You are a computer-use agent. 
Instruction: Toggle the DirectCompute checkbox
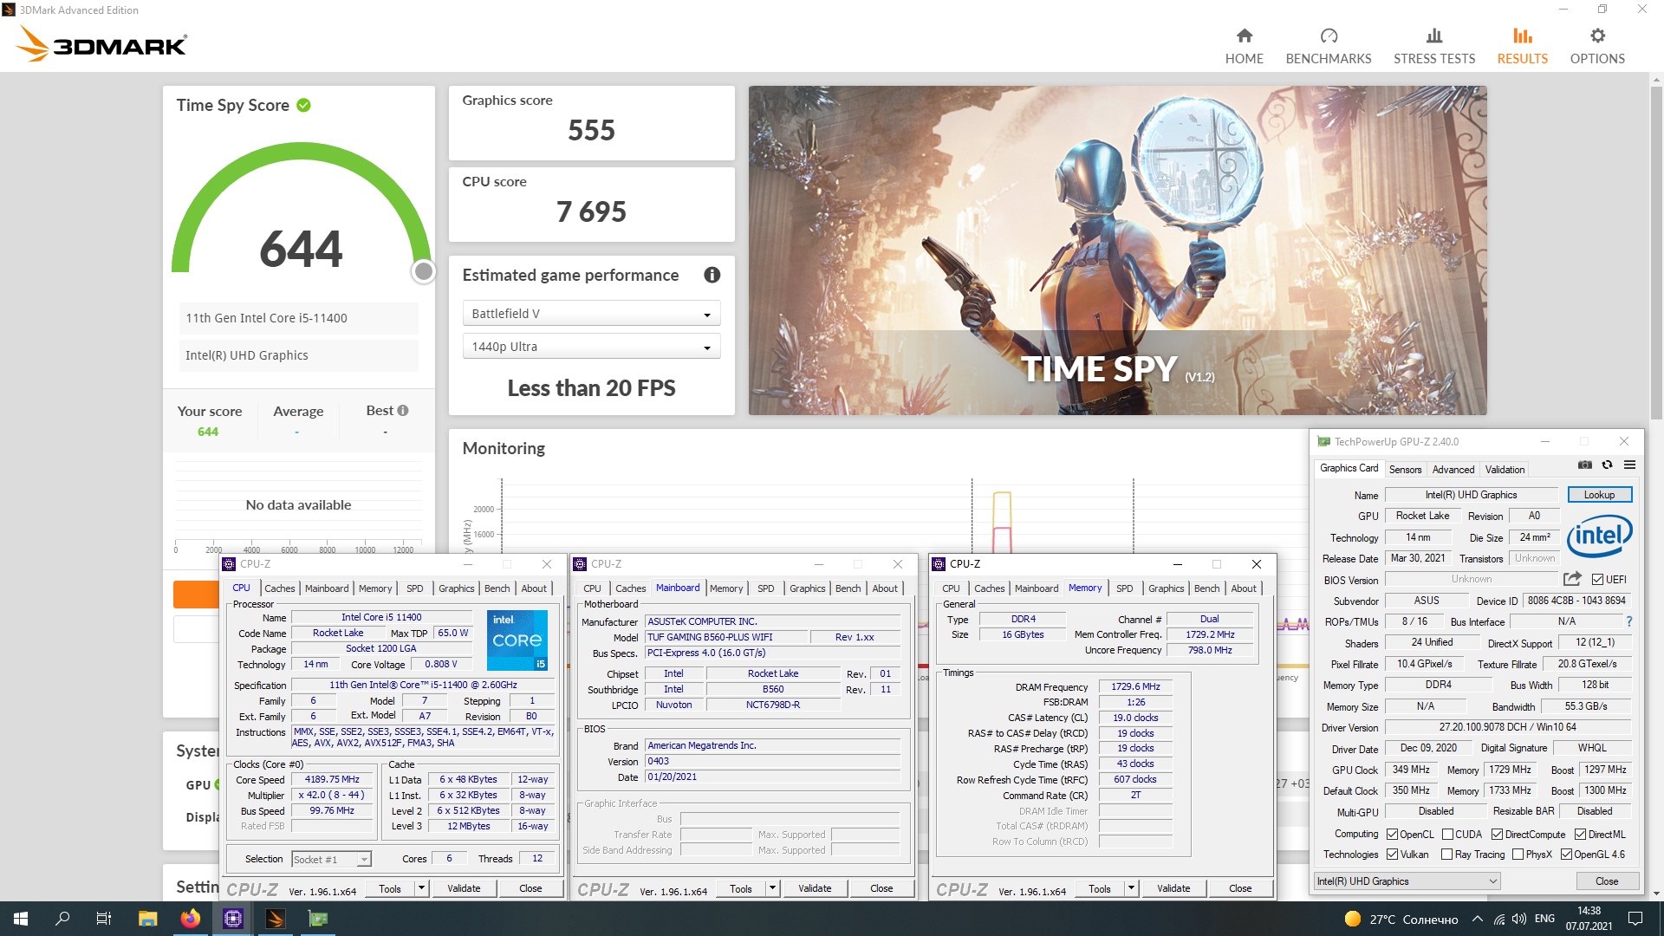click(1497, 835)
